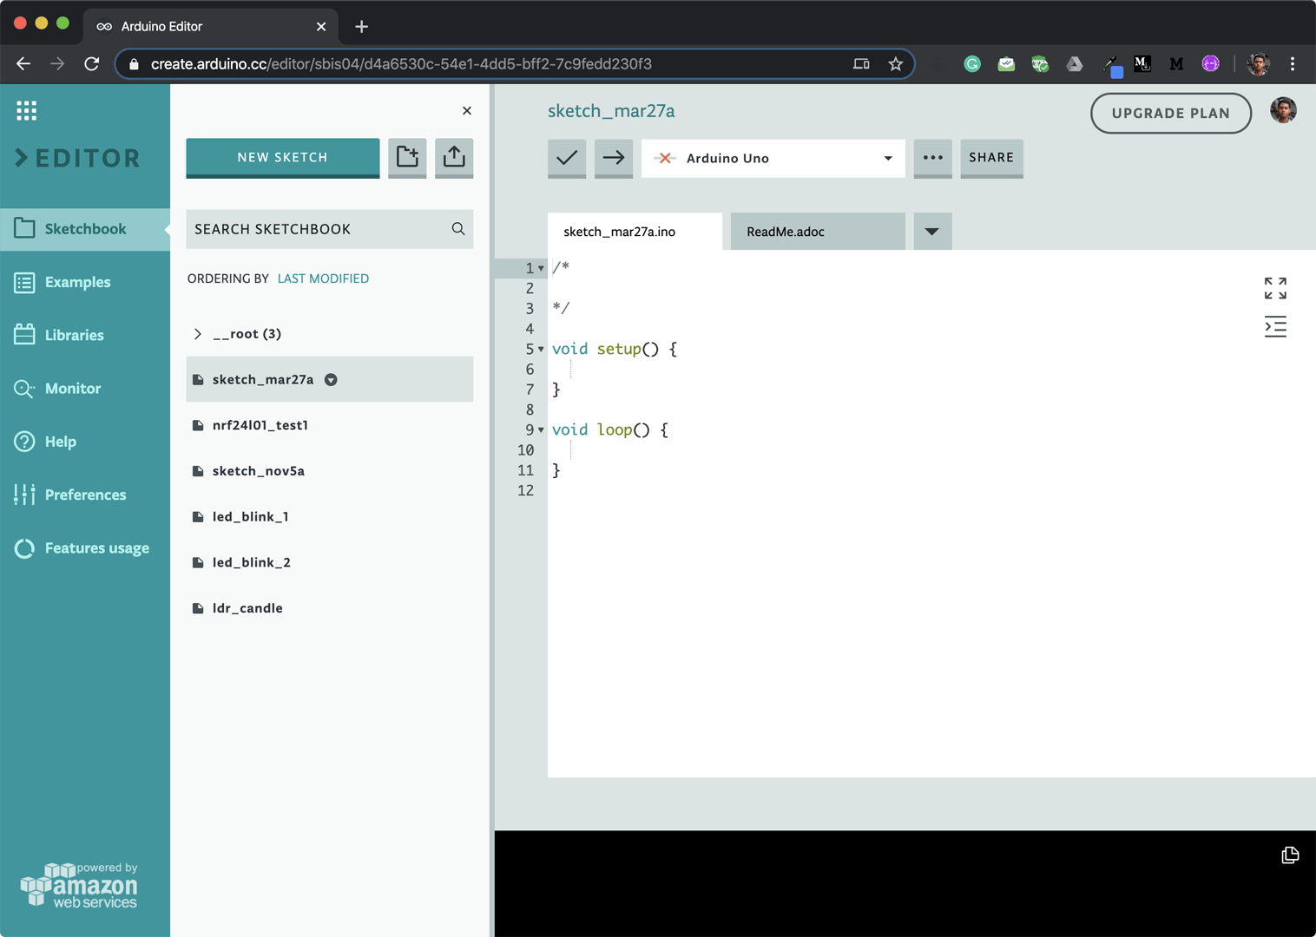Click the NEW SKETCH button

(x=282, y=157)
